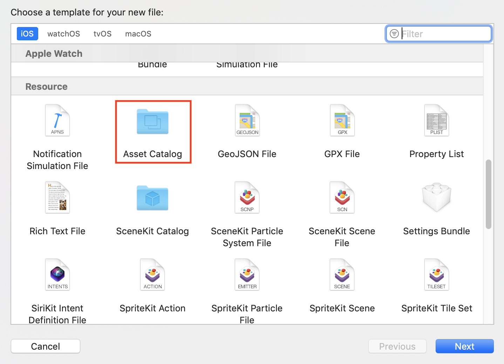Choose the Property List template
The image size is (504, 364).
[436, 121]
